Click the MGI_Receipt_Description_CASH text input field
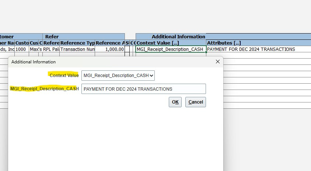This screenshot has height=171, width=311. pos(144,89)
